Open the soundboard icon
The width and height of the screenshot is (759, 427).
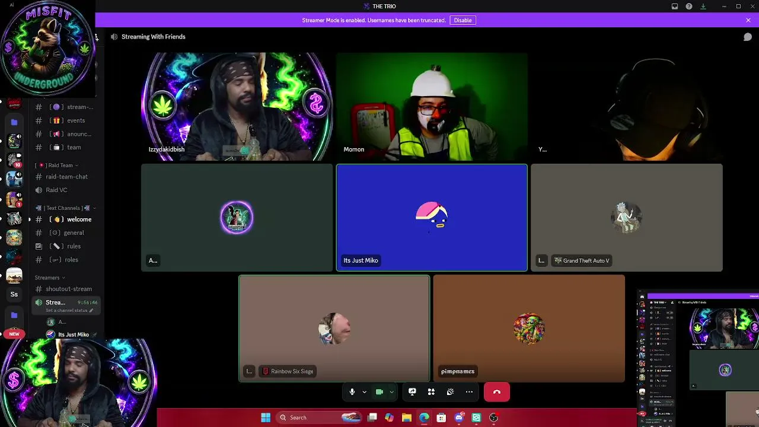(x=450, y=392)
